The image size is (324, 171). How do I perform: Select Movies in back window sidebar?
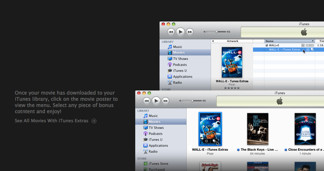click(185, 52)
